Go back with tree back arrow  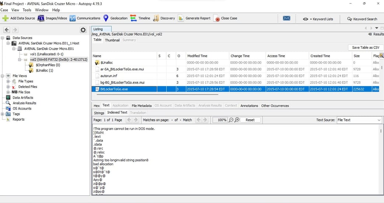(7, 30)
